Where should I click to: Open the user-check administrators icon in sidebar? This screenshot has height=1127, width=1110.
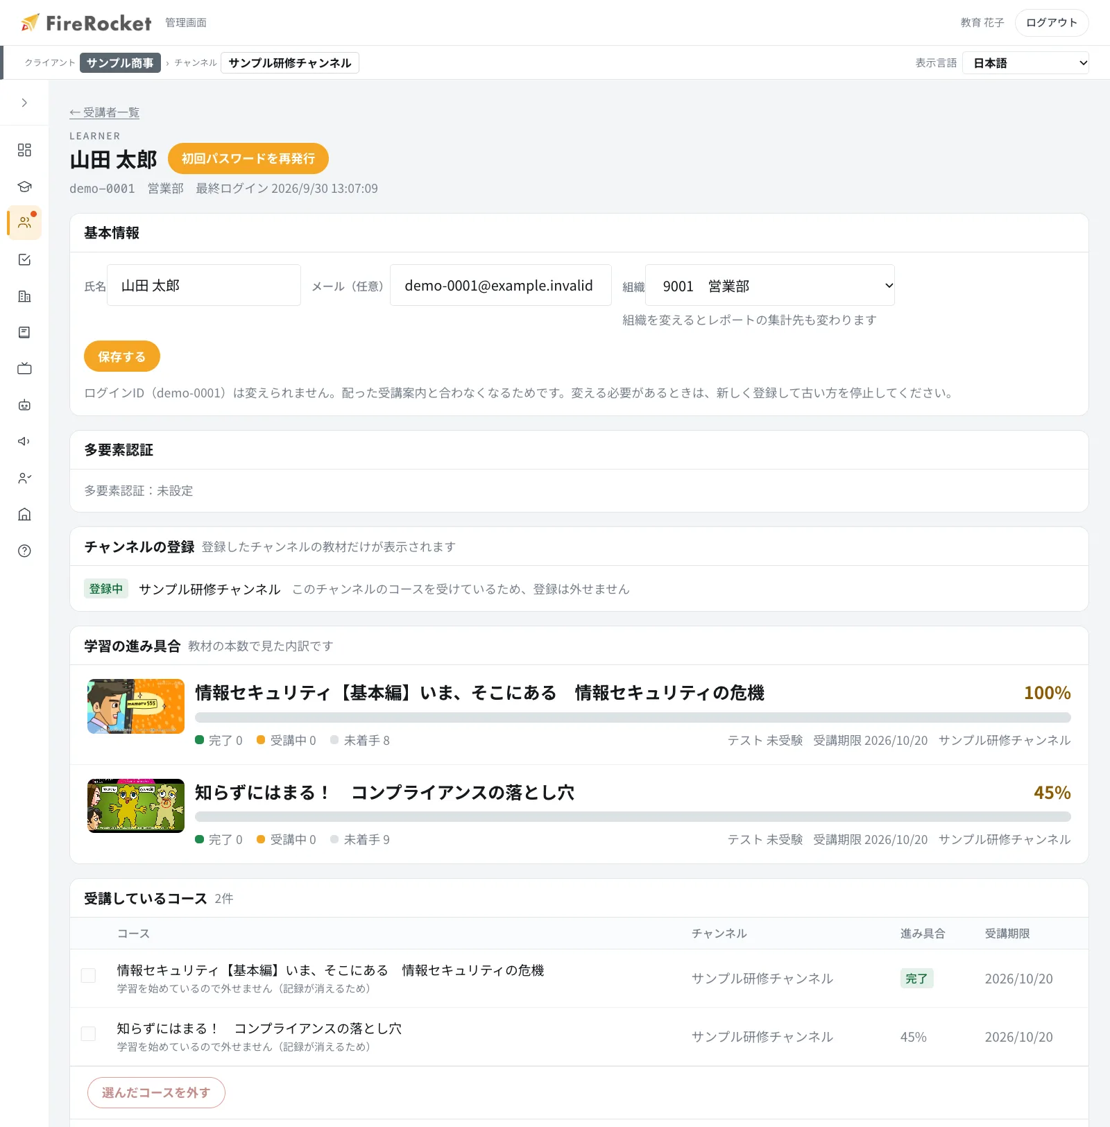tap(24, 478)
